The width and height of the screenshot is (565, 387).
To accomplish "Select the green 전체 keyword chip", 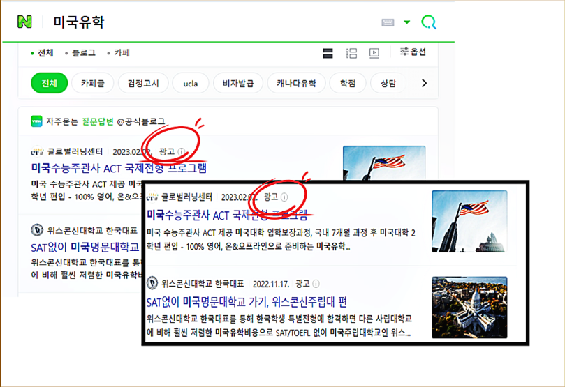I will click(49, 83).
